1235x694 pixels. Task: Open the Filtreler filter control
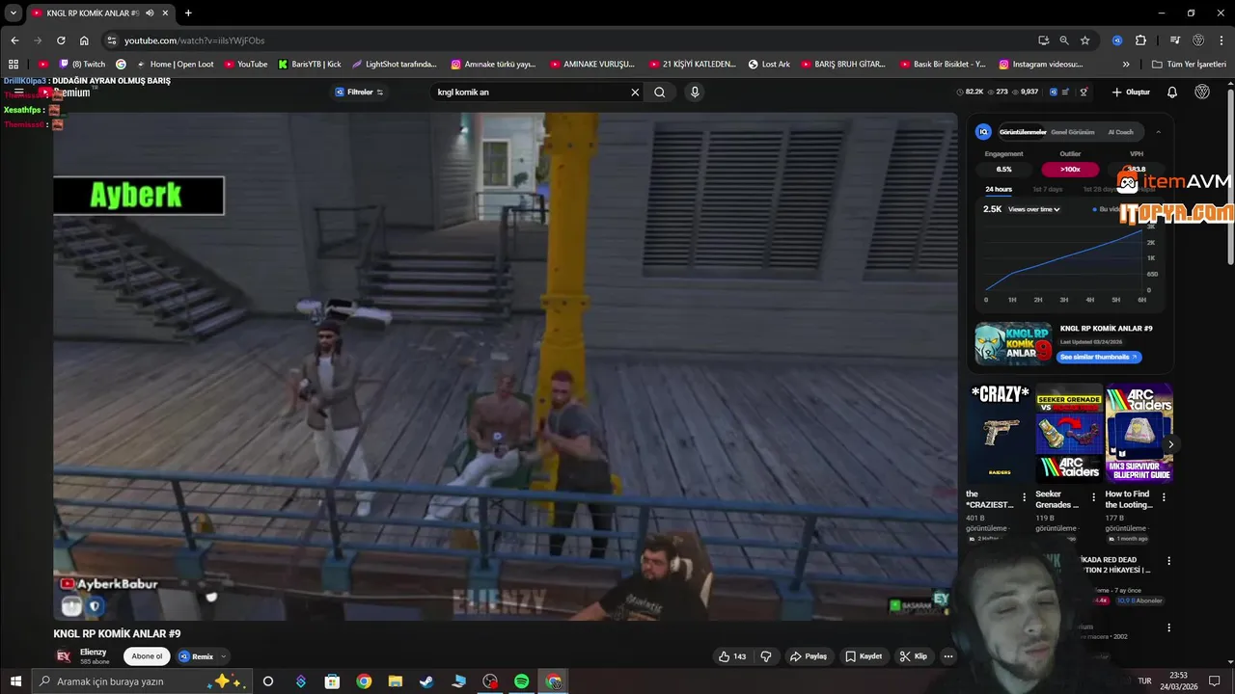point(360,93)
